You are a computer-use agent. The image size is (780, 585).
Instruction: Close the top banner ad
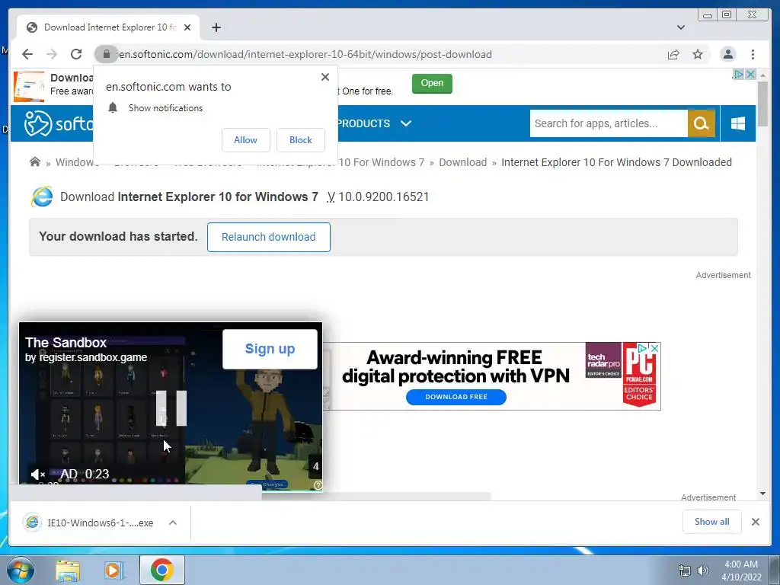tap(750, 74)
